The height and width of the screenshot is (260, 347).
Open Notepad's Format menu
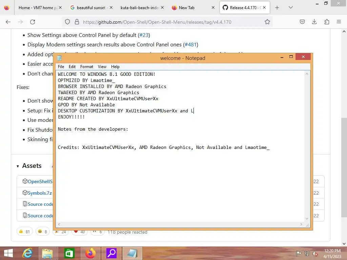pos(86,67)
